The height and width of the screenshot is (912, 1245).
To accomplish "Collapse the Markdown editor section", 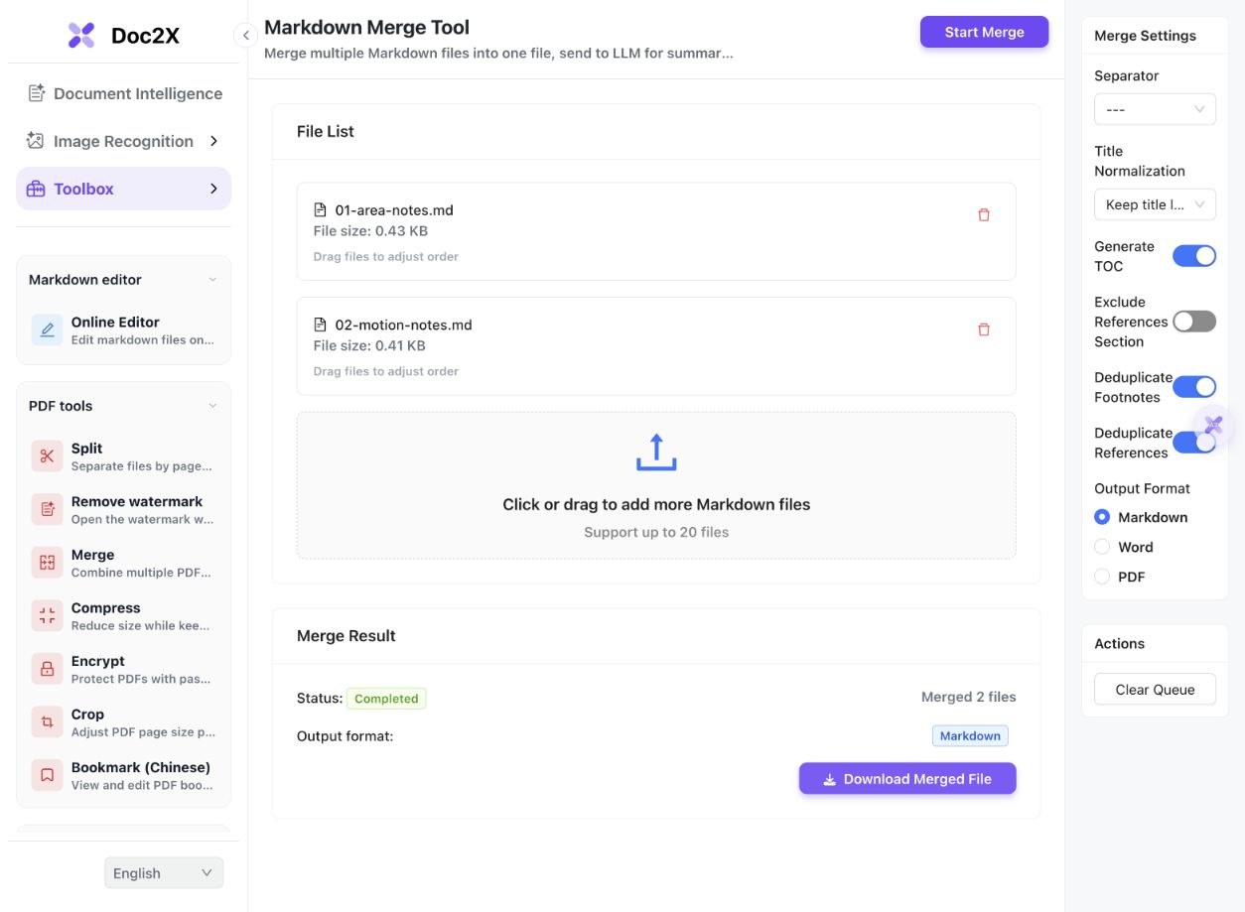I will point(212,280).
